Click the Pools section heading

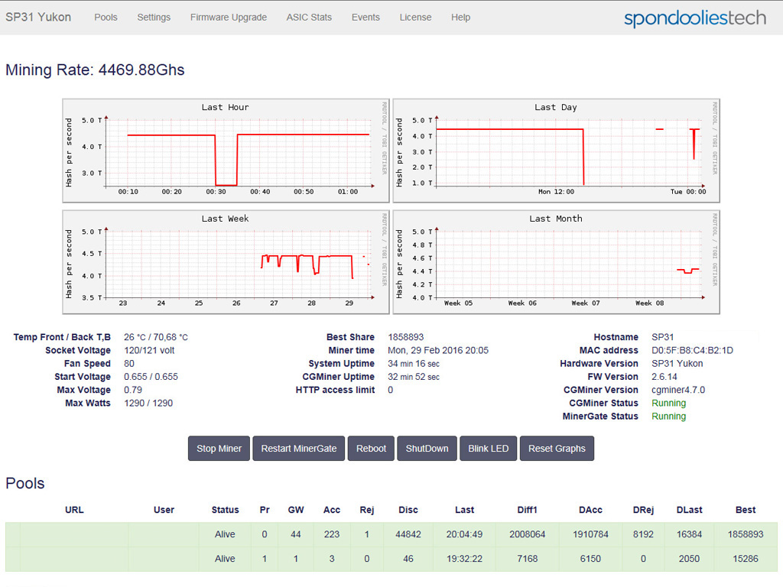tap(25, 483)
